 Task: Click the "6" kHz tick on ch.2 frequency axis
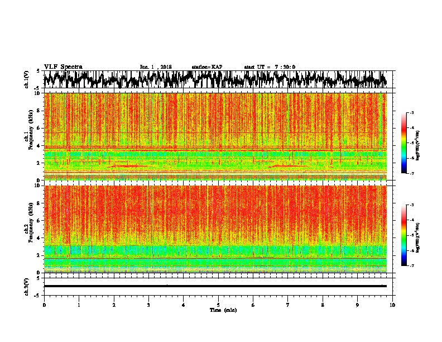click(39, 221)
